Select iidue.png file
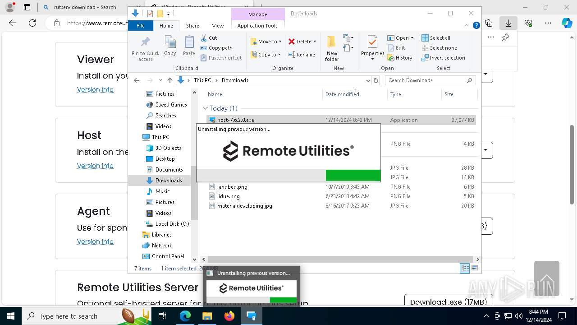 (341, 196)
